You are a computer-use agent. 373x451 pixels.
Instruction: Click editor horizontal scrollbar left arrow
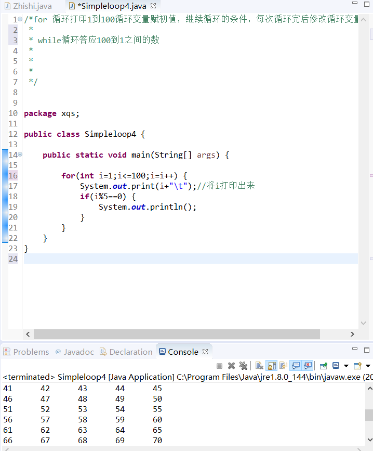point(28,334)
